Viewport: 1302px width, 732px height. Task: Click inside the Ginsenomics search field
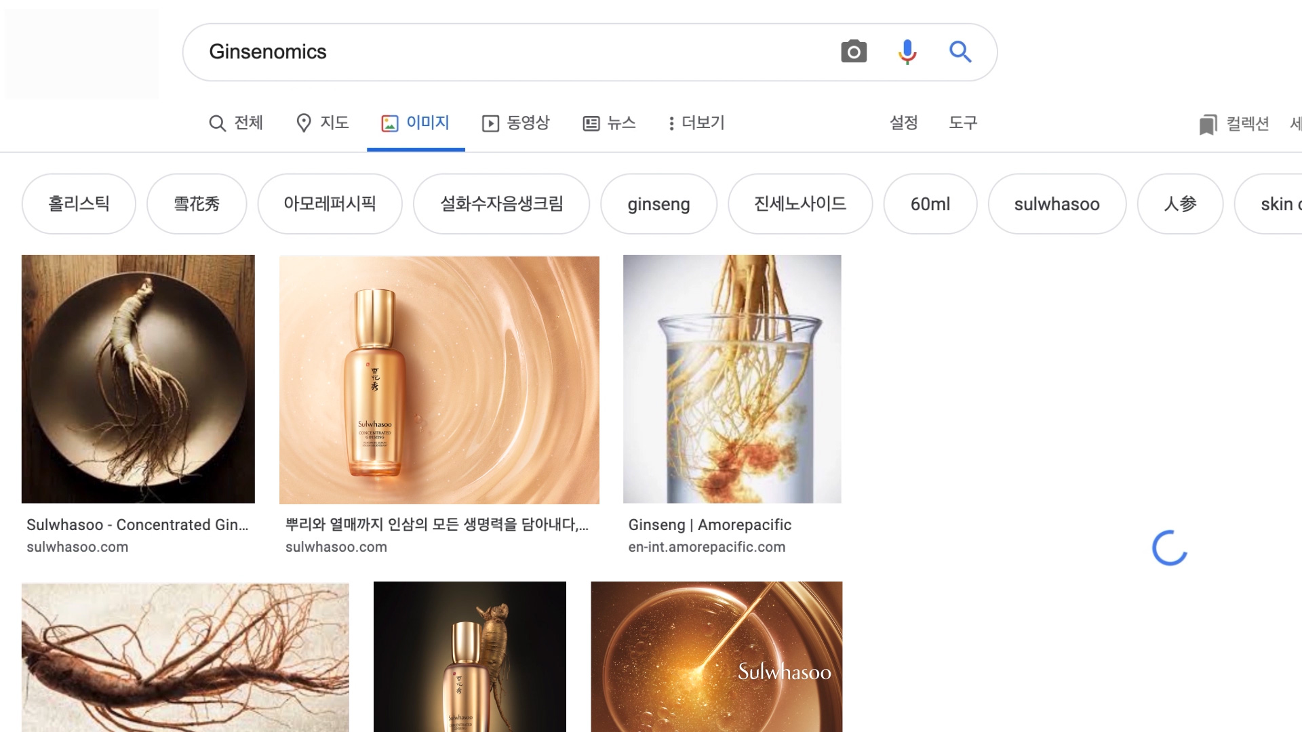[515, 52]
